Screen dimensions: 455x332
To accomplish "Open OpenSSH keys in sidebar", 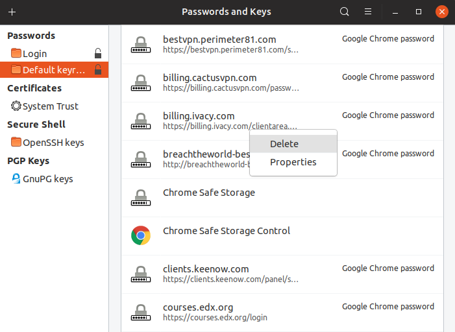I will pyautogui.click(x=55, y=143).
